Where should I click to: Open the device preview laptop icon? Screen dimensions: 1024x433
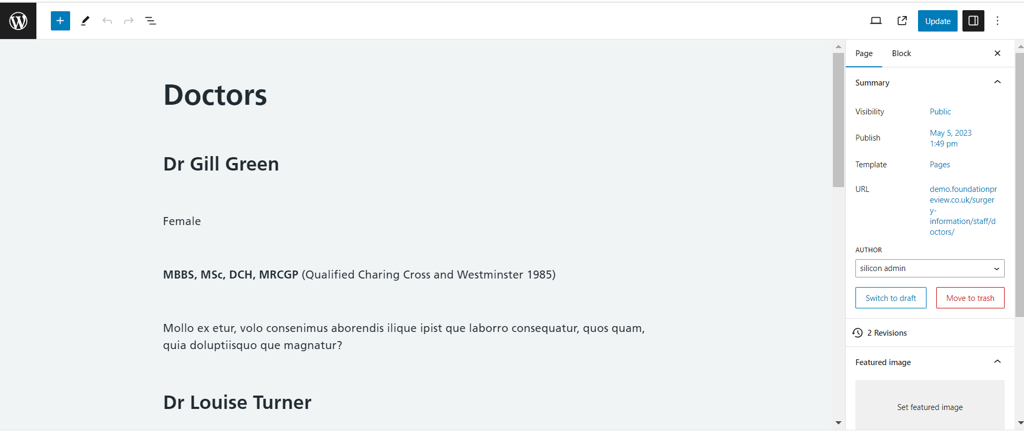point(876,21)
